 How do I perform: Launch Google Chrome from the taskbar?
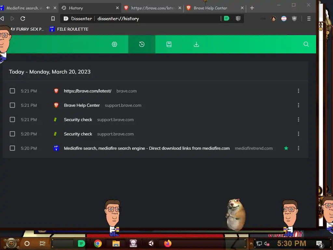click(x=98, y=243)
